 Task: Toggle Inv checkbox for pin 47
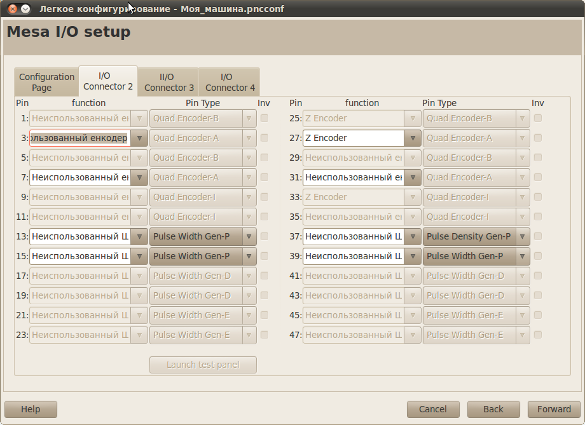tap(538, 335)
